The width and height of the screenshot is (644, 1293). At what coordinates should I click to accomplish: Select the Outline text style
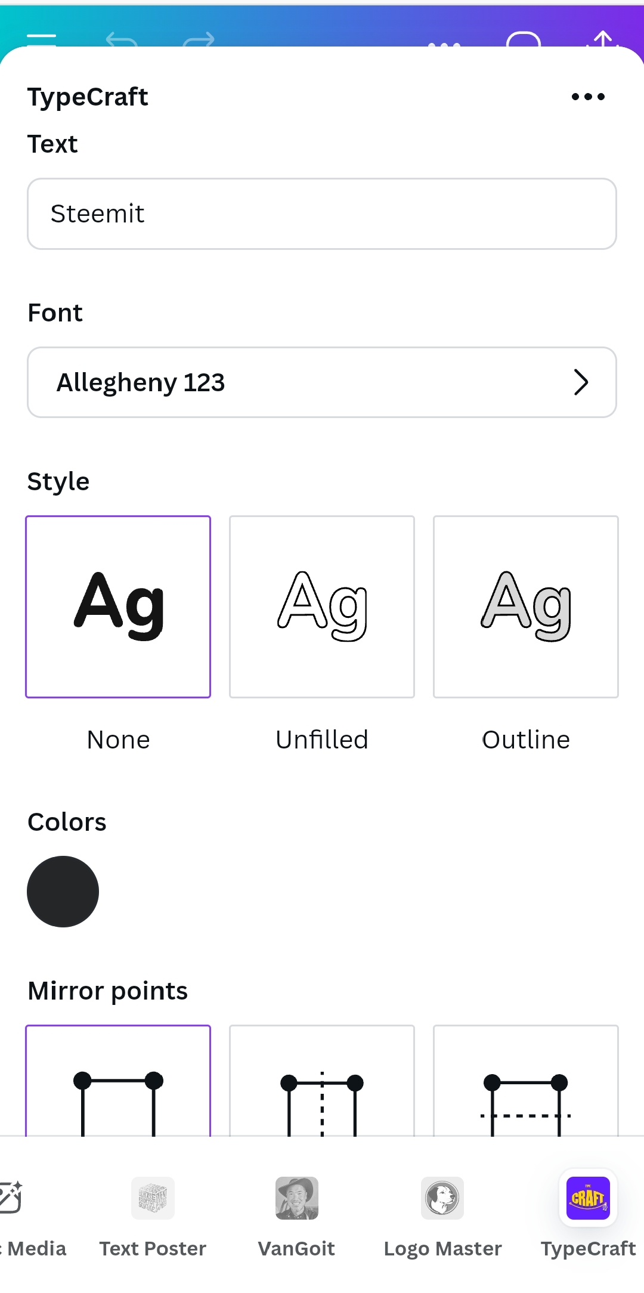(526, 607)
